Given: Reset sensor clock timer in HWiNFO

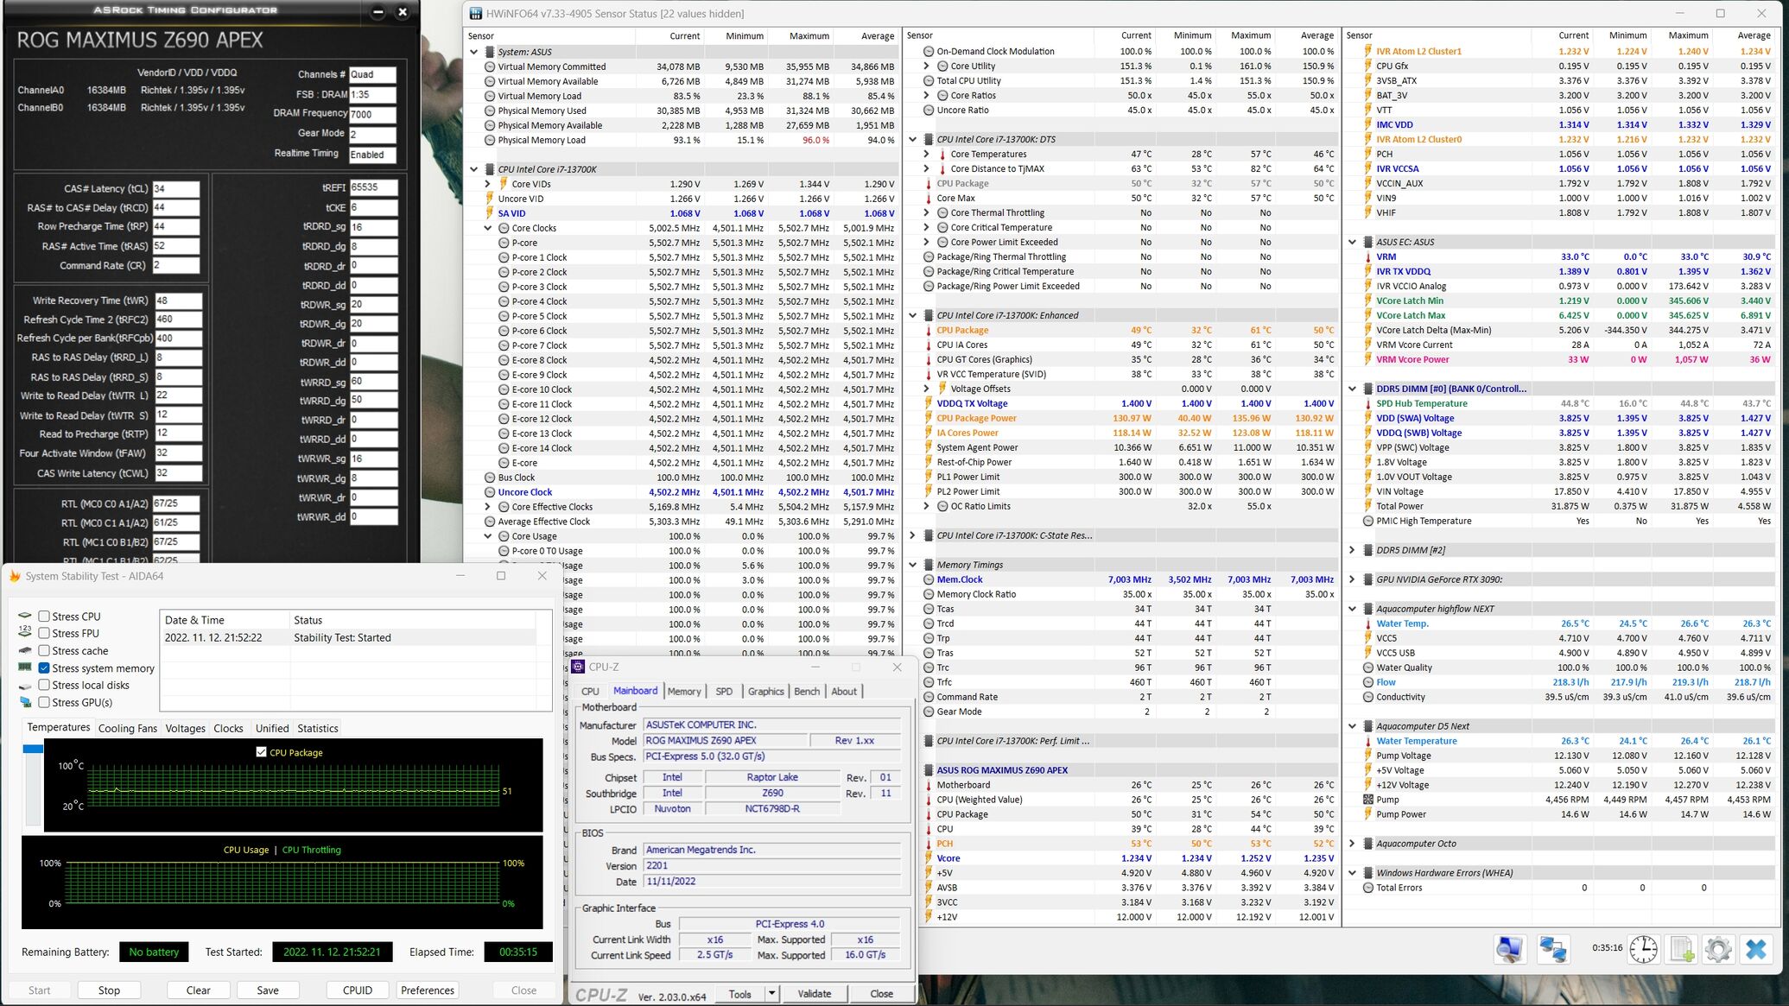Looking at the screenshot, I should [1643, 949].
